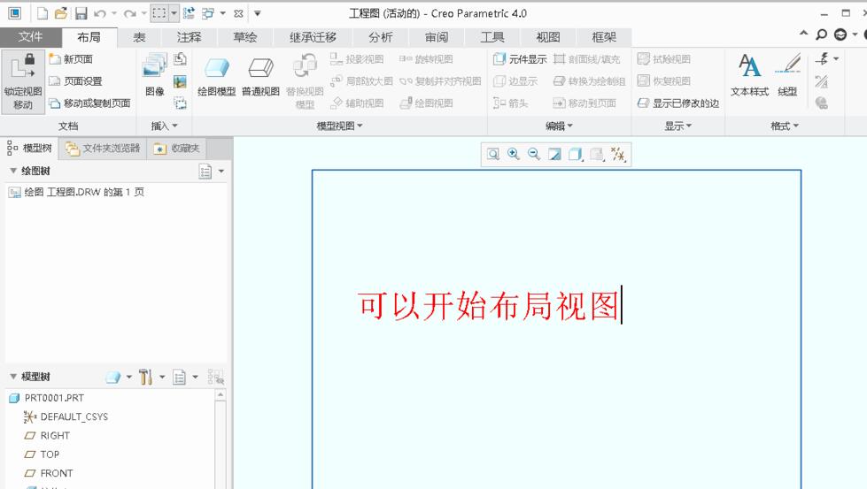Screen dimensions: 867x489
Task: Toggle the 锁定视图移动 lock view movement button
Action: coord(23,80)
